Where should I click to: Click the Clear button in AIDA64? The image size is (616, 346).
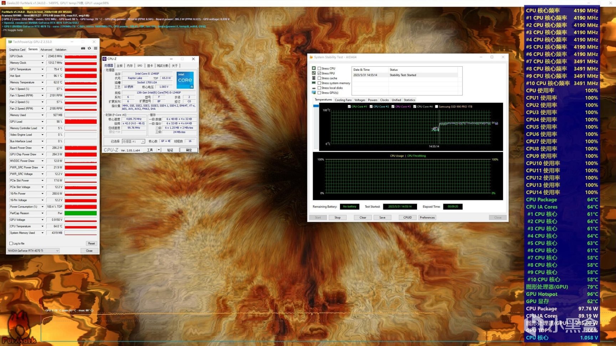click(x=363, y=217)
